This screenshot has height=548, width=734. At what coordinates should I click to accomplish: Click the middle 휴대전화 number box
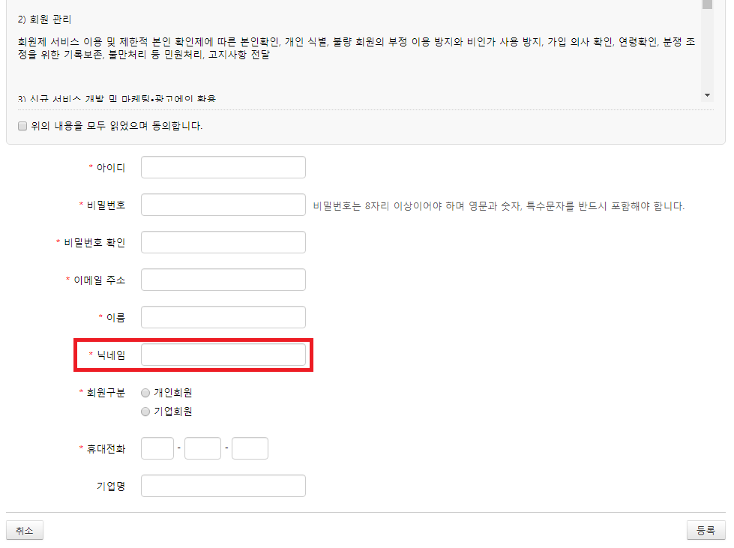(202, 448)
